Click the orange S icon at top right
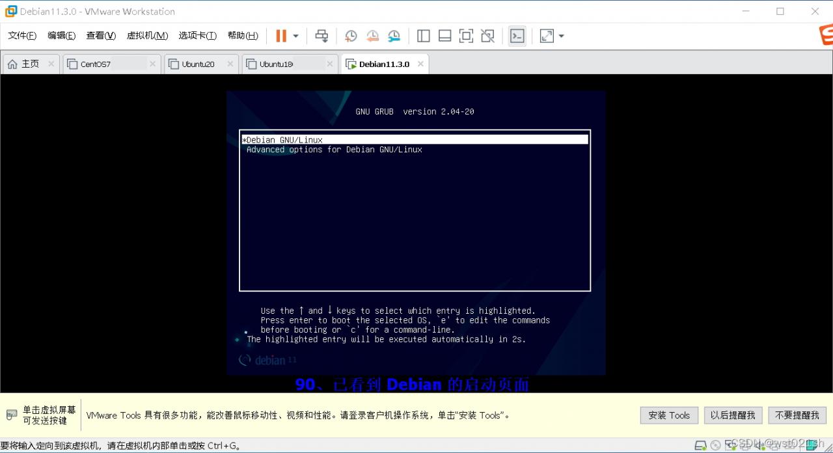833x453 pixels. [x=825, y=36]
